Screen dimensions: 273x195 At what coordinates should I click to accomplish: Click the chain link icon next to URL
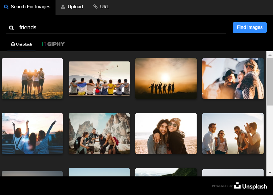tap(95, 7)
